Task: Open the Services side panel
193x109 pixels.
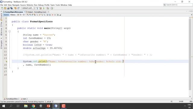Action: [x=1, y=31]
